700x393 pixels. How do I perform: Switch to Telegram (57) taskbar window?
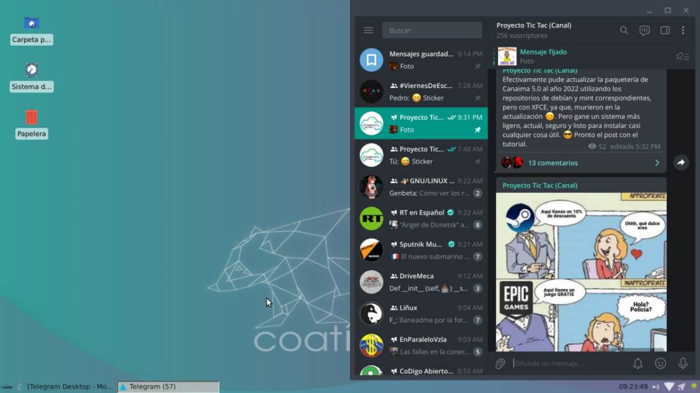point(168,387)
